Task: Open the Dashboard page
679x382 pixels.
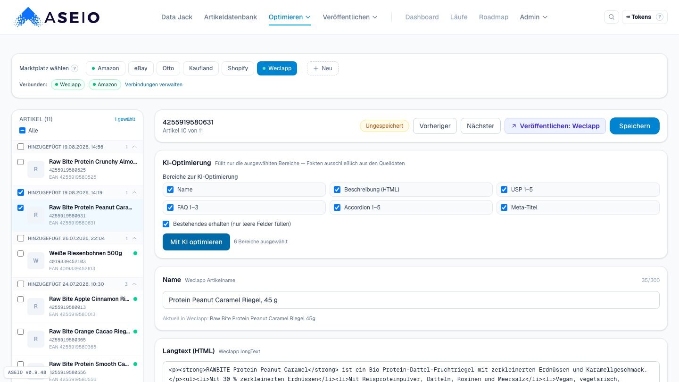Action: [422, 17]
